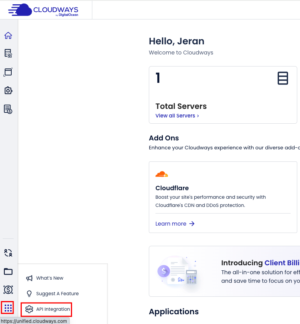Open What's New menu entry
300x324 pixels.
(x=50, y=278)
